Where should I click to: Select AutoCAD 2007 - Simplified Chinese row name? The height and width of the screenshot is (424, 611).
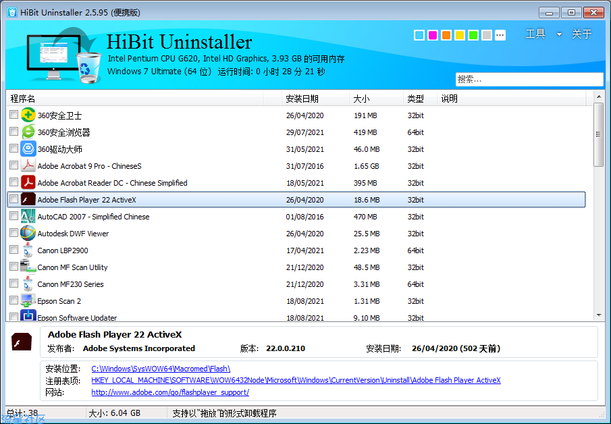(94, 217)
